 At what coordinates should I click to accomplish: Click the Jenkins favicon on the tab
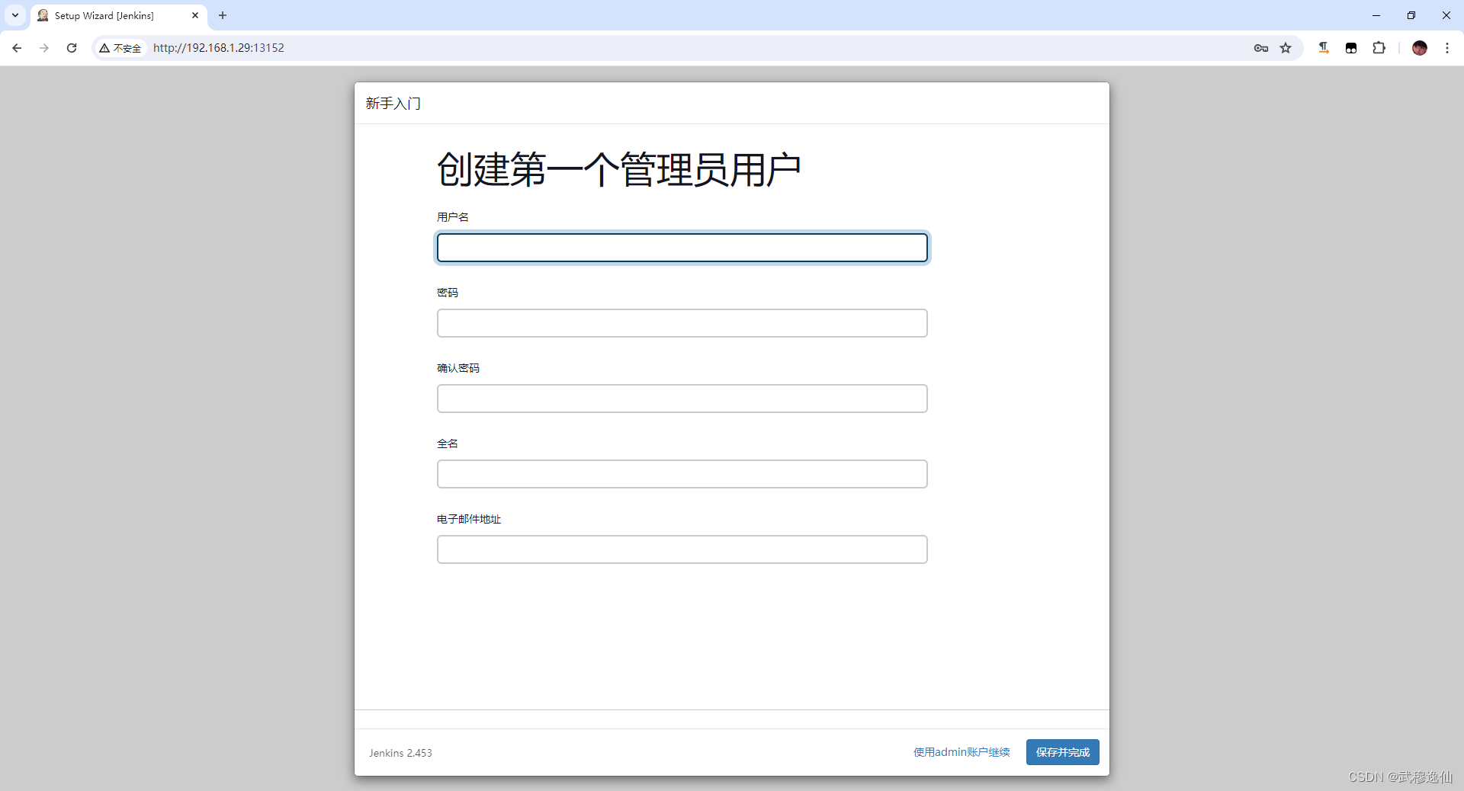(x=43, y=15)
